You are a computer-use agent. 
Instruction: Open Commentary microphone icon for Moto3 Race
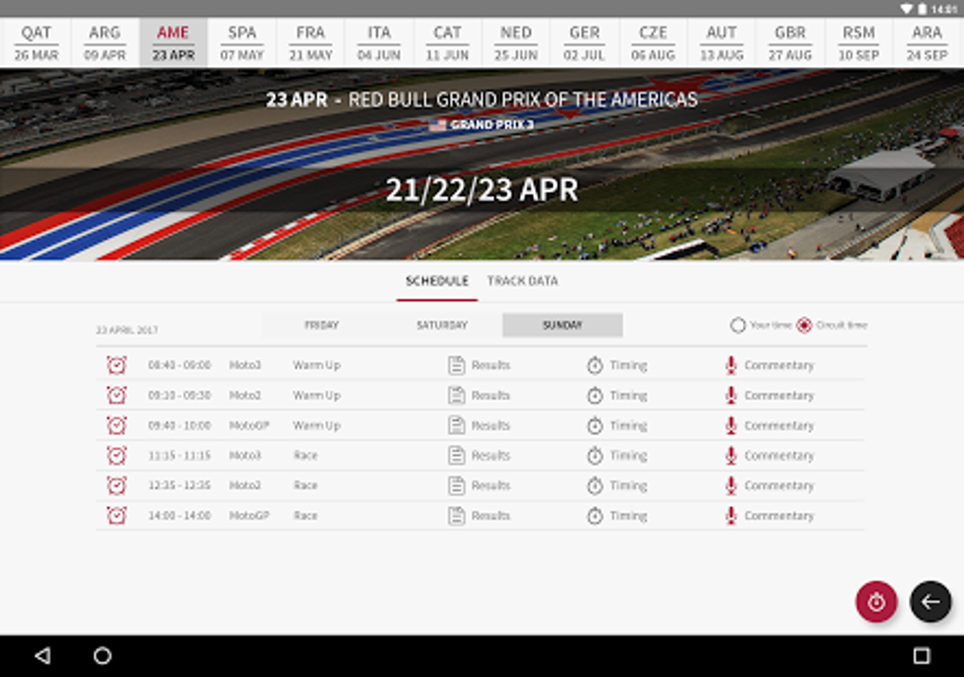(x=731, y=455)
